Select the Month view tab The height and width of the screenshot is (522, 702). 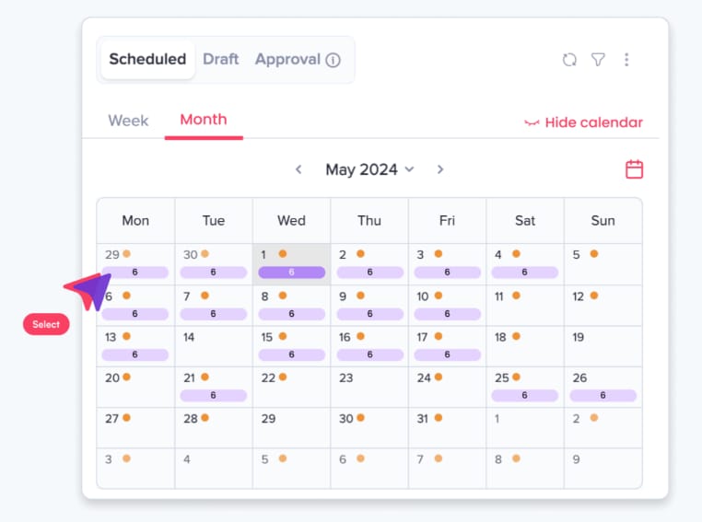coord(204,120)
